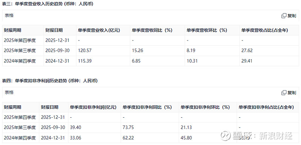Select the quarter-over-quarter value 8.19
Viewport: 301px width, 145px height.
(x=191, y=51)
